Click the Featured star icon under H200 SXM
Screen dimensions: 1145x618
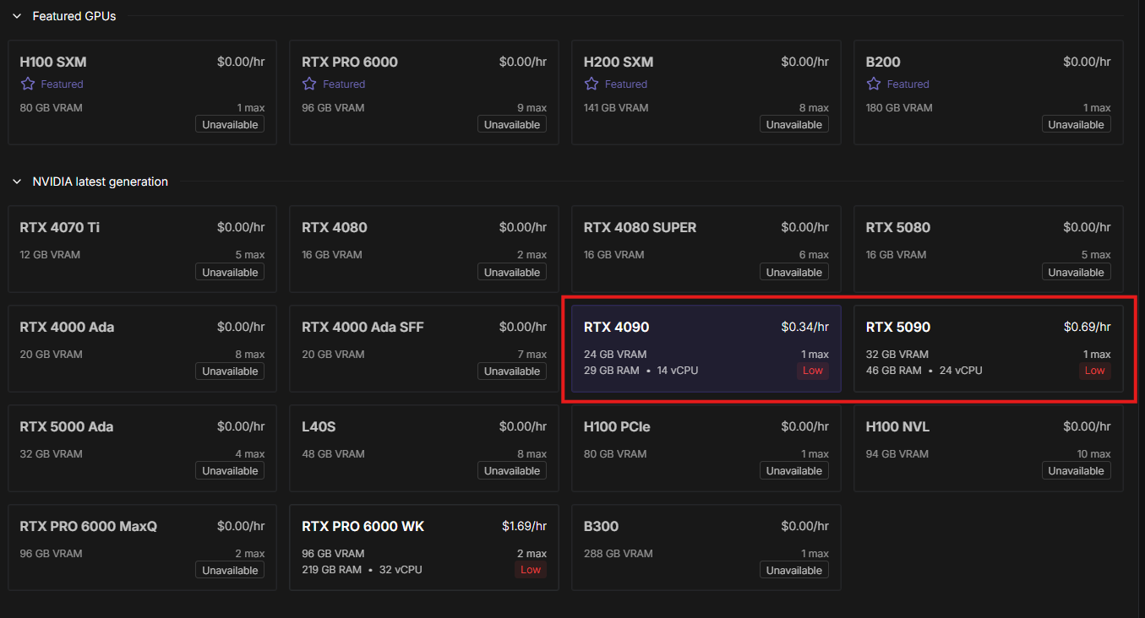(x=592, y=84)
